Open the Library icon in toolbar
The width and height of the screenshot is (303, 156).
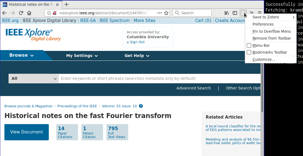tap(227, 13)
